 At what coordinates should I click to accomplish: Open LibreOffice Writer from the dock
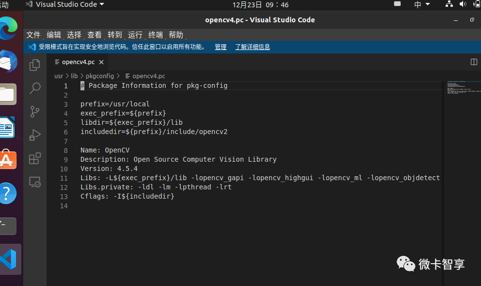coord(7,127)
